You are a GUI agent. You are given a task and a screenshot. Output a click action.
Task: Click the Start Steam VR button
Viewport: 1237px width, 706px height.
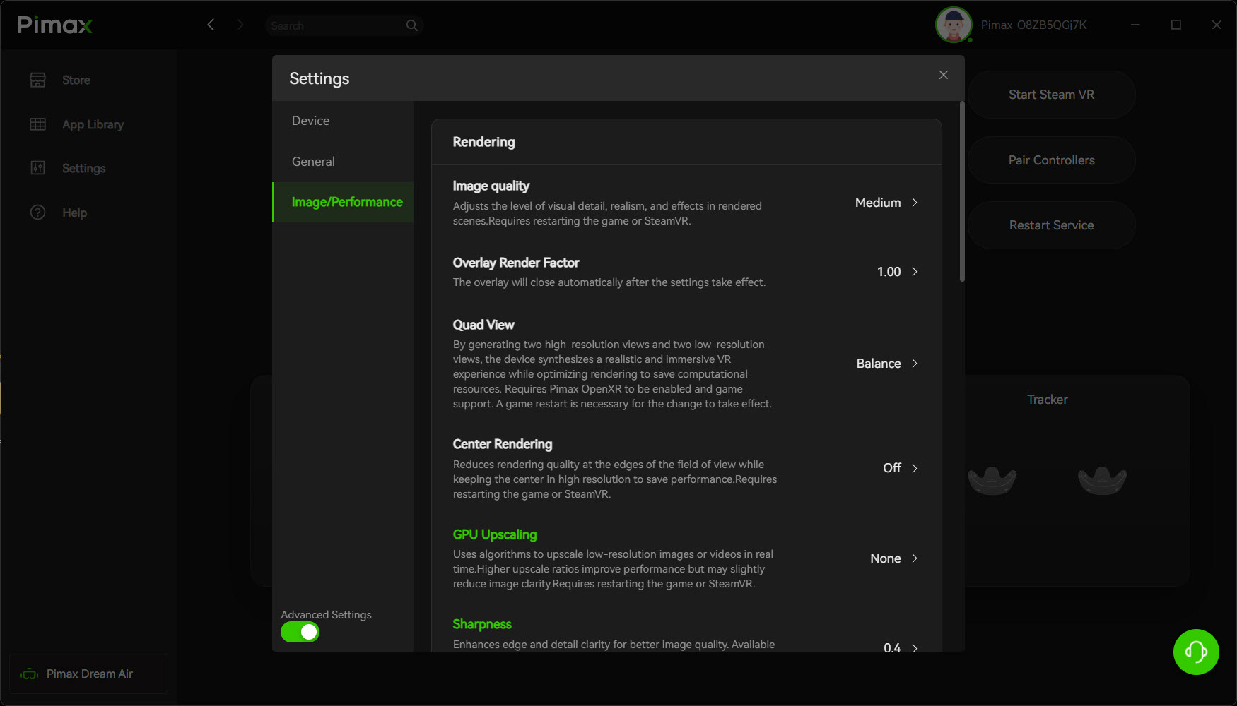[x=1051, y=95]
